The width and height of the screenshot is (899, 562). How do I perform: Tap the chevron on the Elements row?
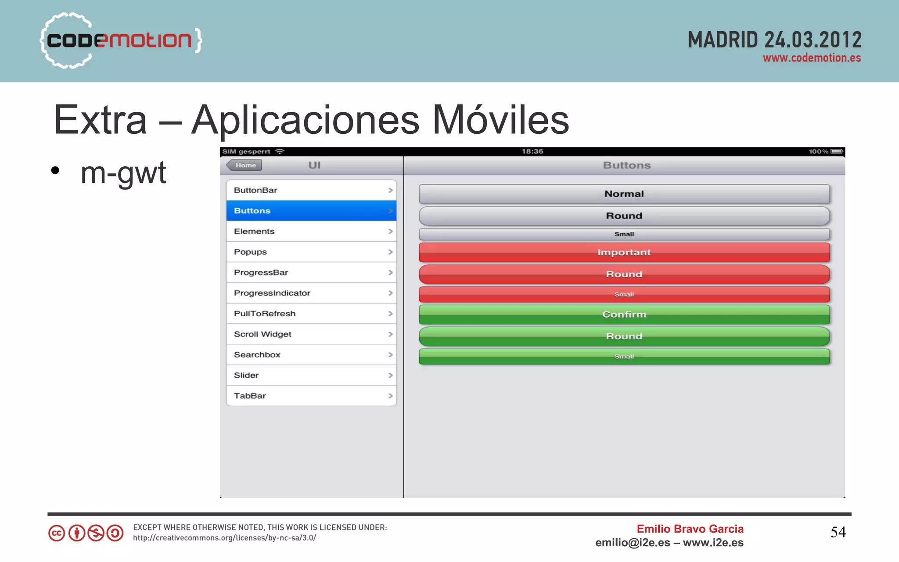point(390,231)
